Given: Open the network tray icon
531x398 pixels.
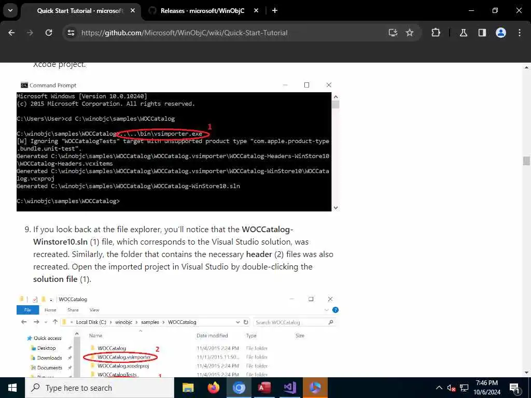Looking at the screenshot, I should 464,388.
